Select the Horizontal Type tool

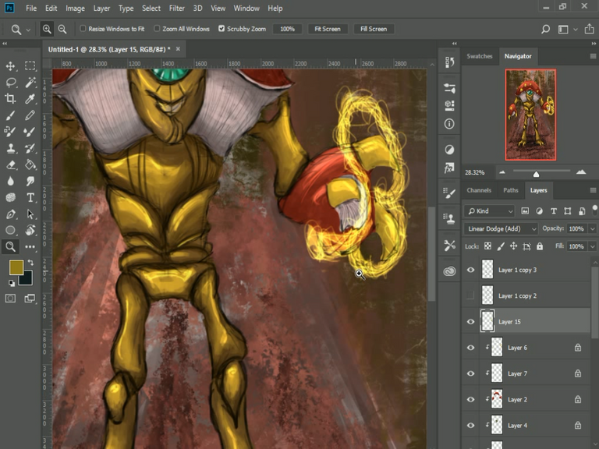(x=30, y=197)
